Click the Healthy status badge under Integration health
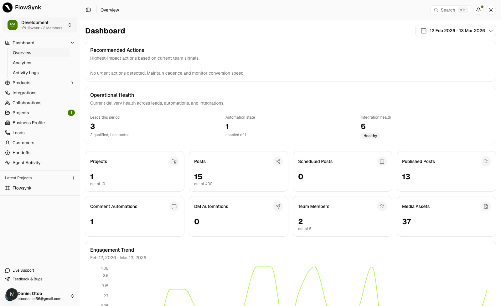This screenshot has width=501, height=306. pyautogui.click(x=370, y=136)
